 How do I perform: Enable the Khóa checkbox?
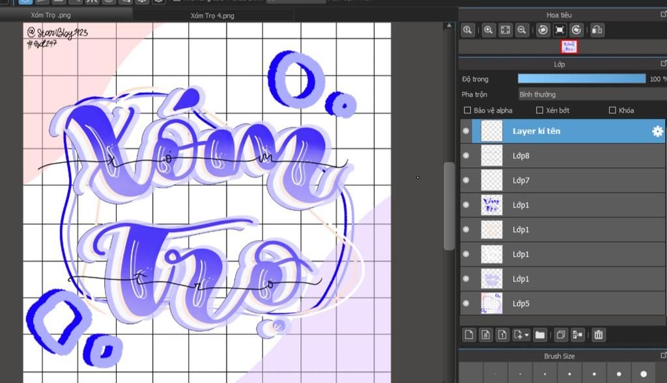point(612,111)
